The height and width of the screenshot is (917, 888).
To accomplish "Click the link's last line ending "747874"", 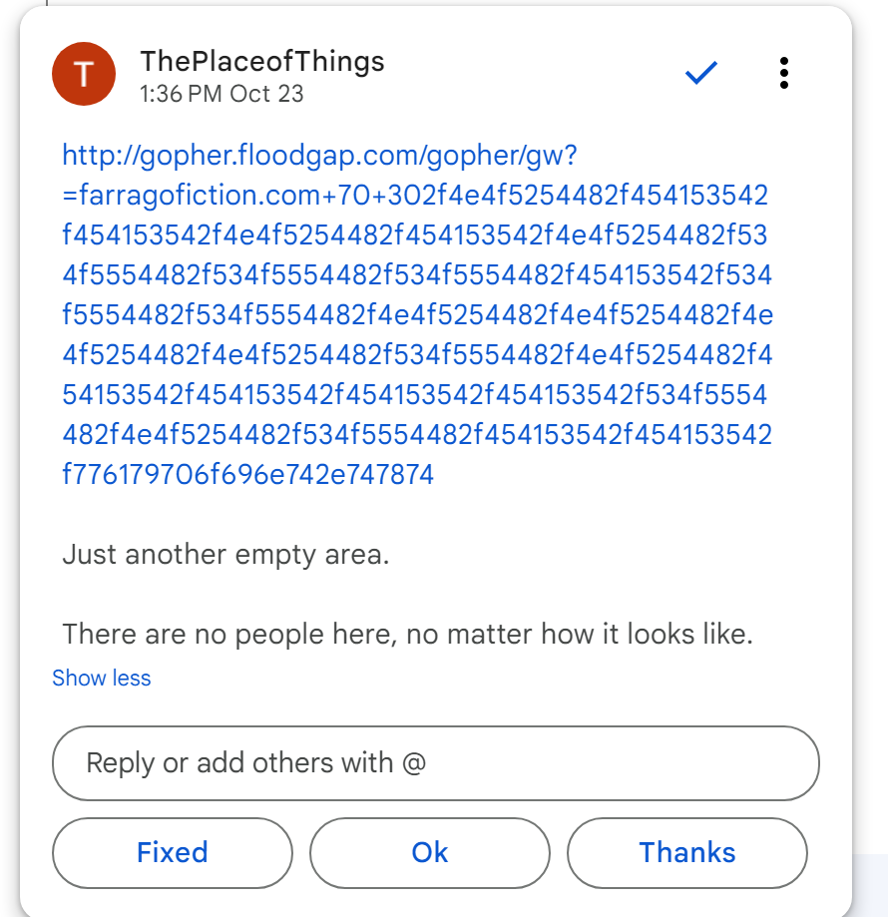I will (x=247, y=474).
